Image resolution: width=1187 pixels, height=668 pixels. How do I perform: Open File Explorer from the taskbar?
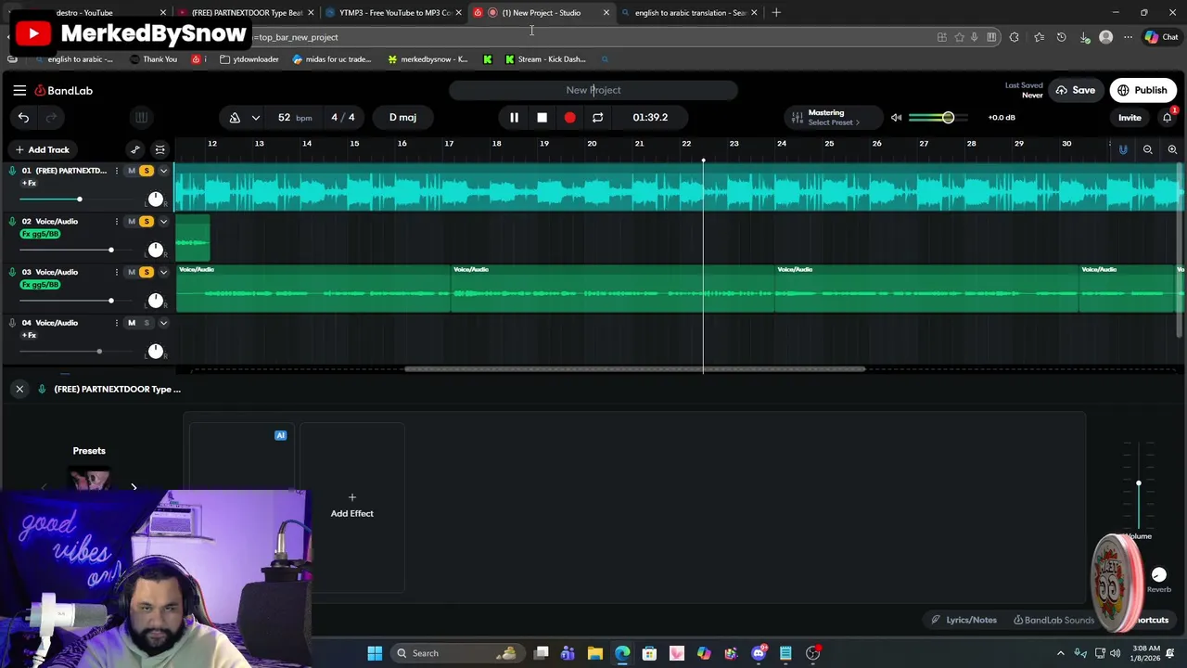click(594, 653)
